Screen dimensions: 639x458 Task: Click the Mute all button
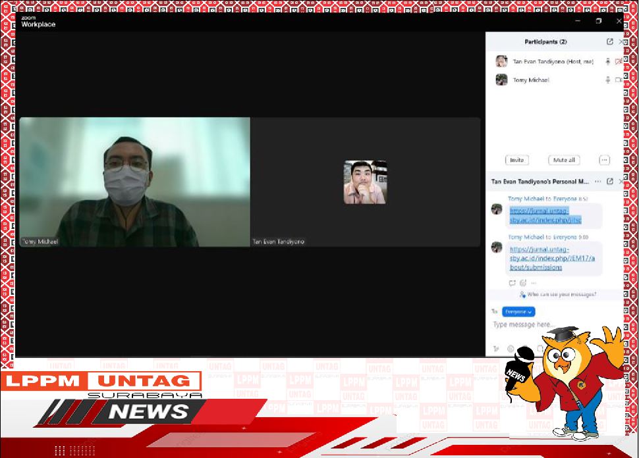tap(564, 160)
